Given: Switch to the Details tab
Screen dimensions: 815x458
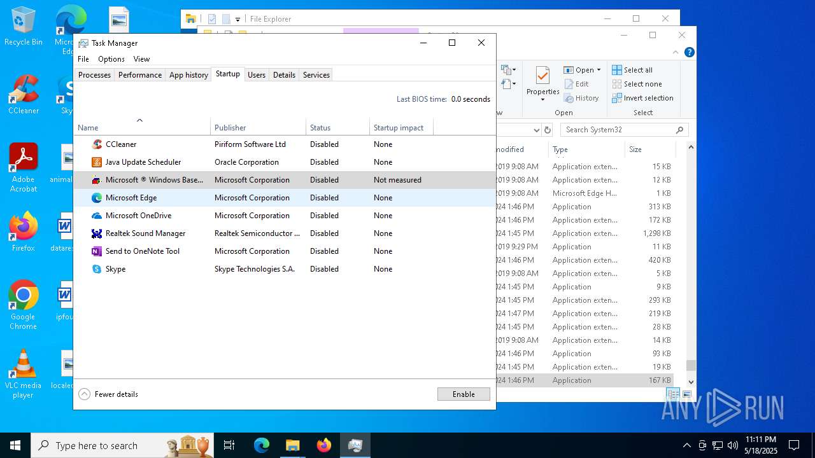Looking at the screenshot, I should tap(284, 75).
